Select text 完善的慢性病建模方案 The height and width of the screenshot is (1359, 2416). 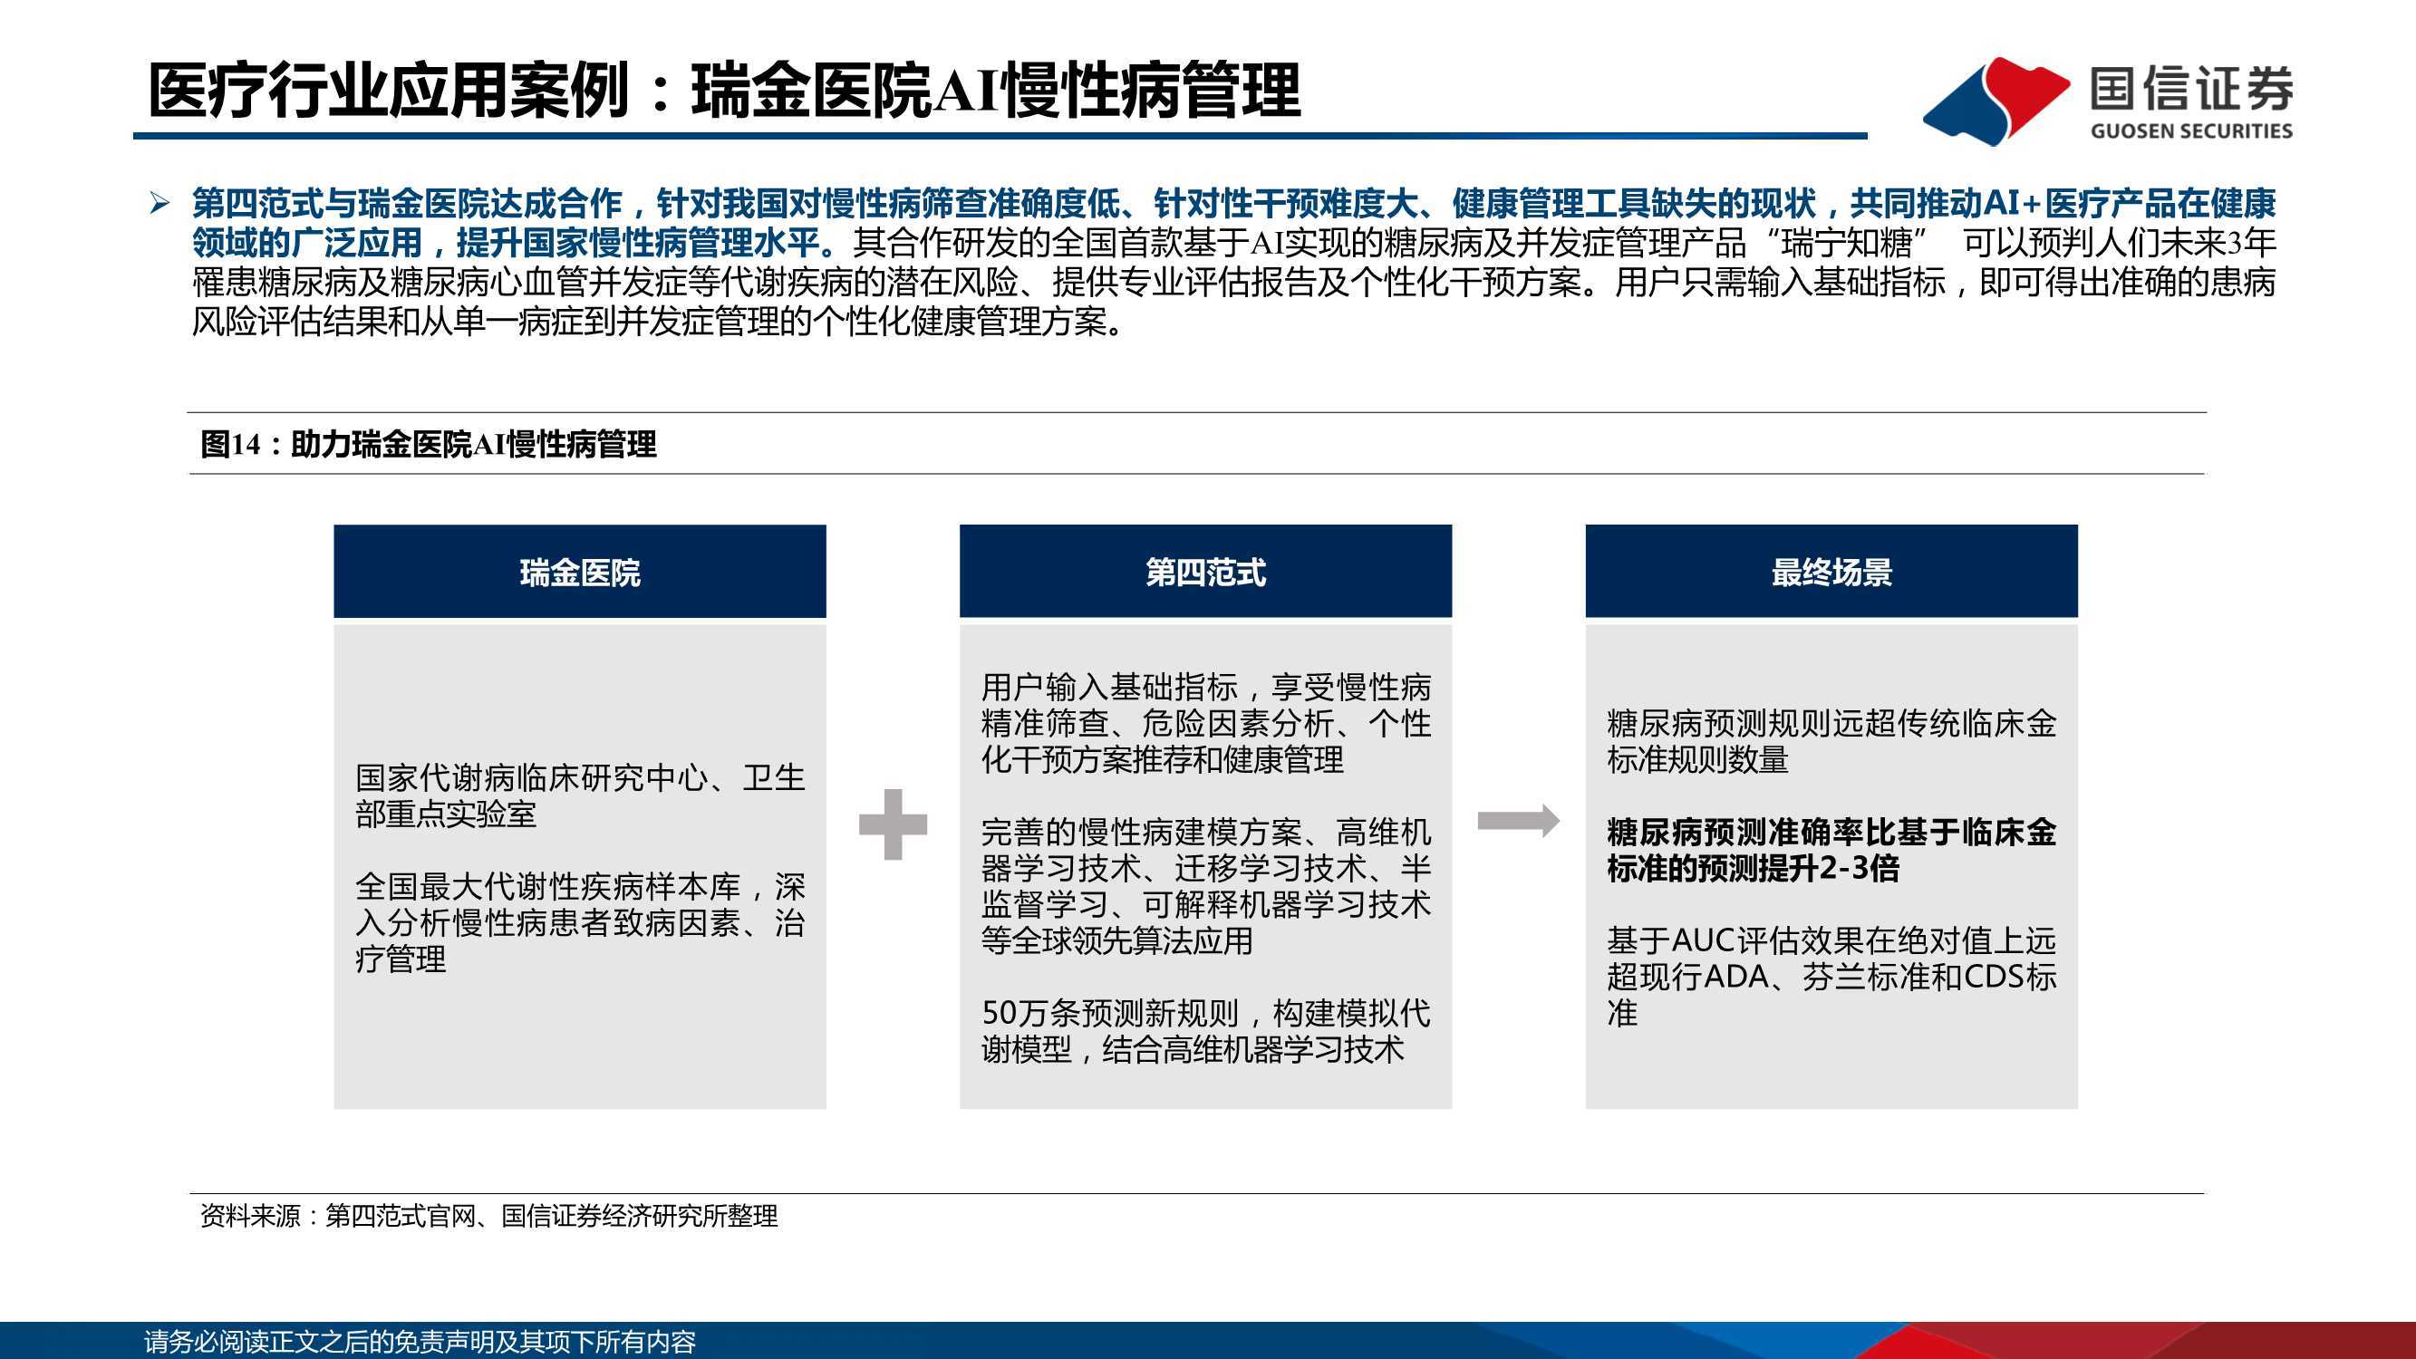pos(1142,832)
